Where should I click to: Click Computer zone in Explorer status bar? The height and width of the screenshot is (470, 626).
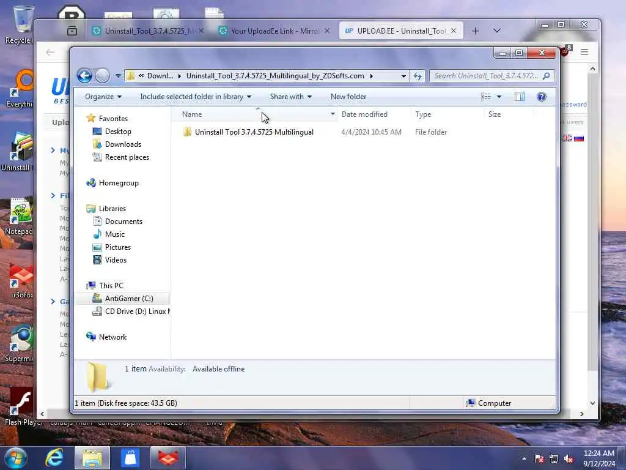point(488,403)
